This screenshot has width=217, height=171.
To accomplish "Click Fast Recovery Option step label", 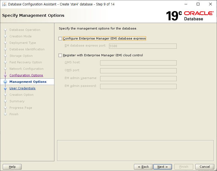I will 26,62.
